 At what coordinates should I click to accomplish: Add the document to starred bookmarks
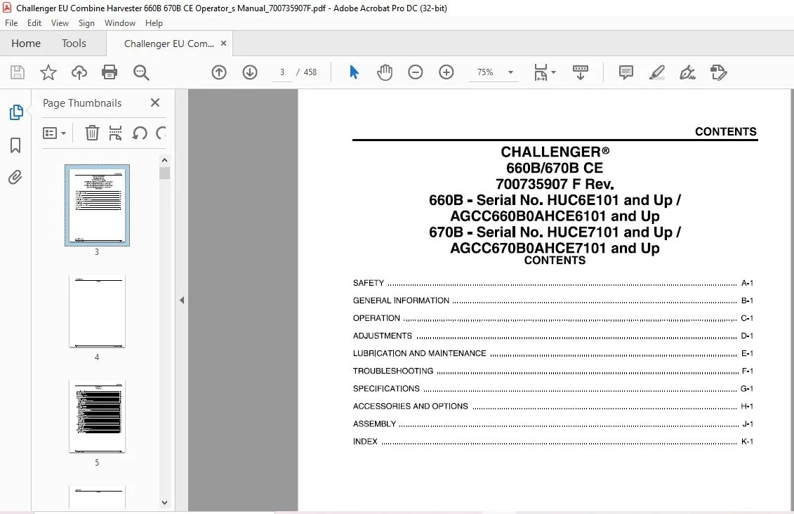pyautogui.click(x=48, y=72)
